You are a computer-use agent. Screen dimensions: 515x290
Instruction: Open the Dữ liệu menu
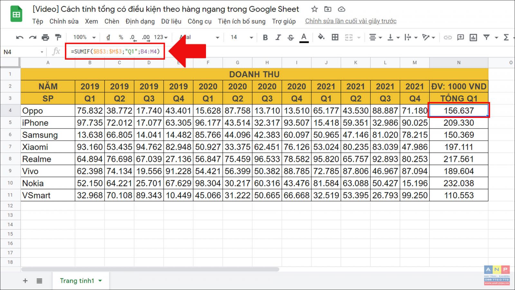pos(171,21)
